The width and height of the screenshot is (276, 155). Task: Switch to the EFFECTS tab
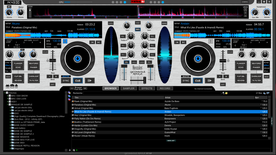[147, 88]
